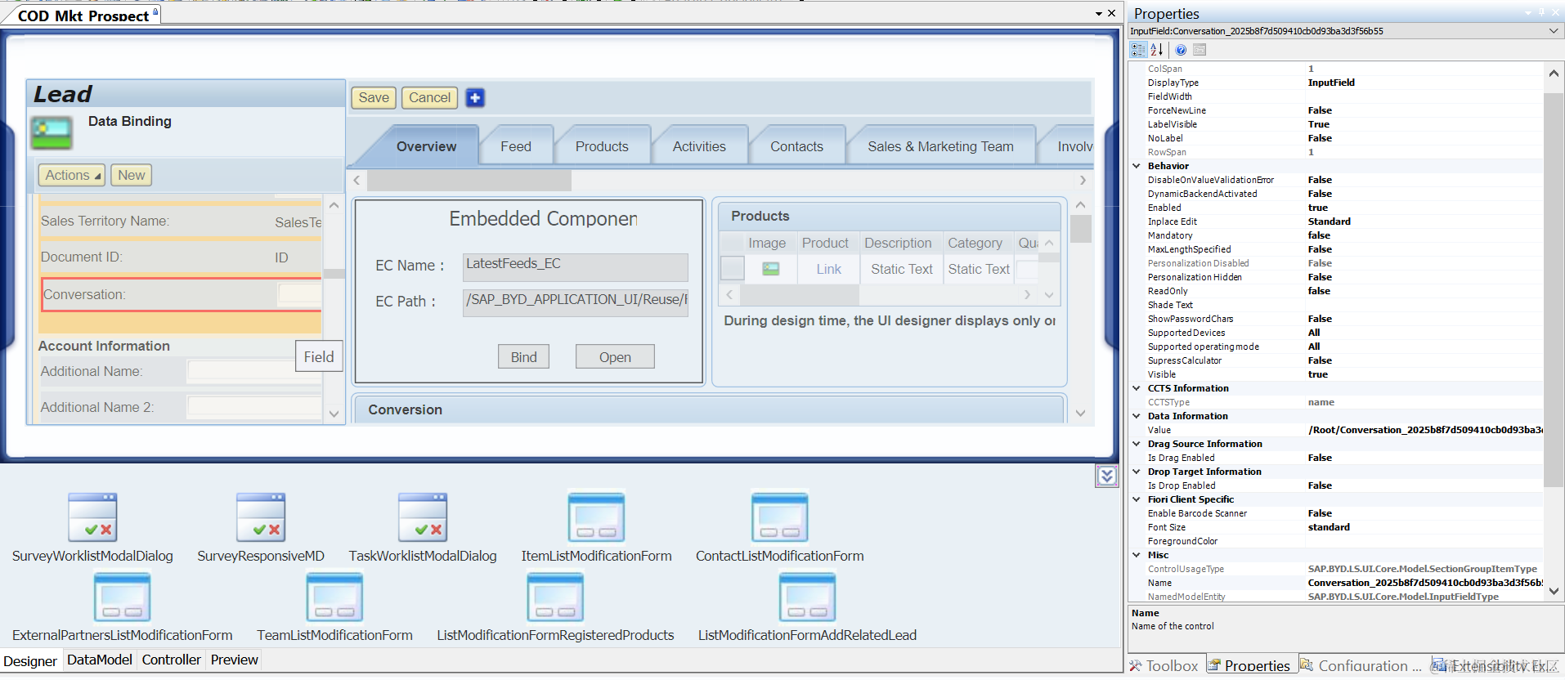Select ItemListModificationForm icon
Image resolution: width=1565 pixels, height=680 pixels.
pyautogui.click(x=596, y=517)
